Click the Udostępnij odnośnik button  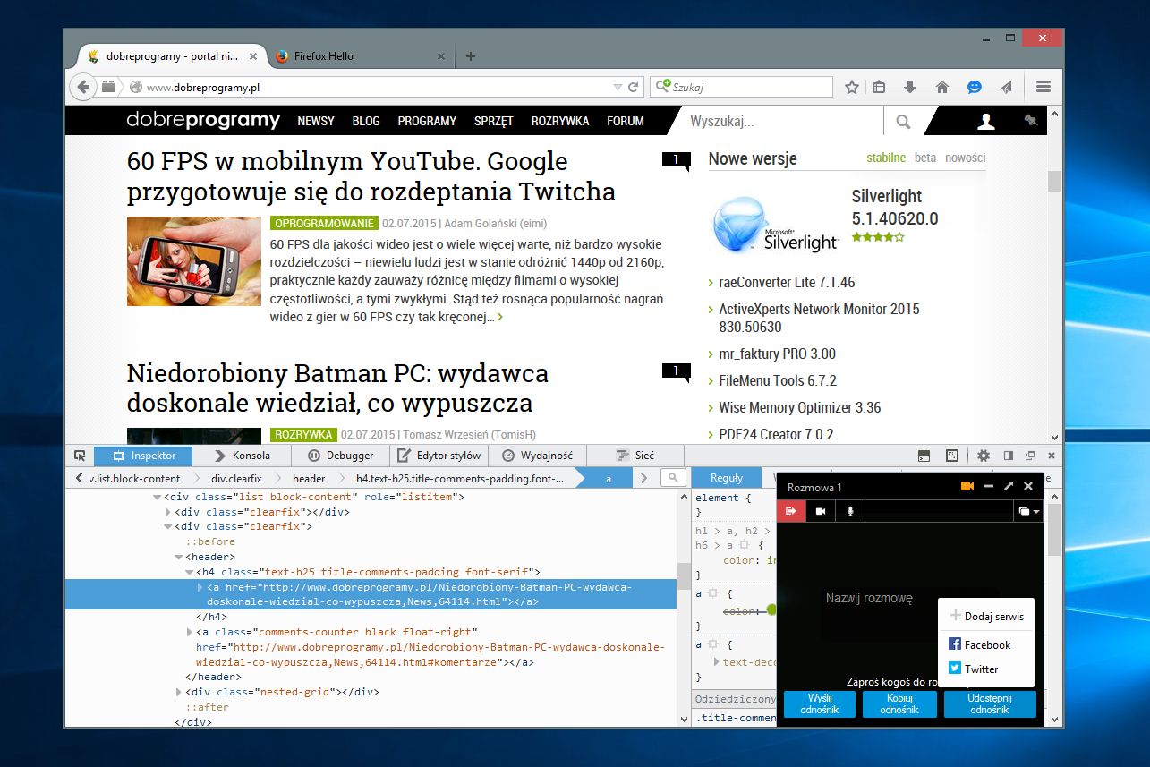pyautogui.click(x=990, y=703)
